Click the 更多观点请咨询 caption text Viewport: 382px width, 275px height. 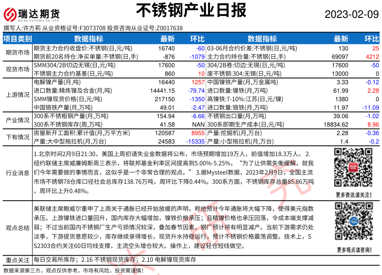353,250
